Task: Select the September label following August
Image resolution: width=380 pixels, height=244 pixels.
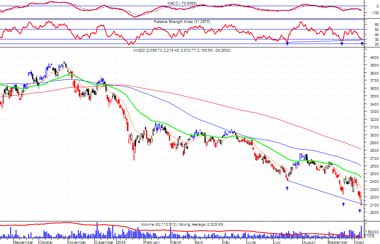Action: pos(338,242)
